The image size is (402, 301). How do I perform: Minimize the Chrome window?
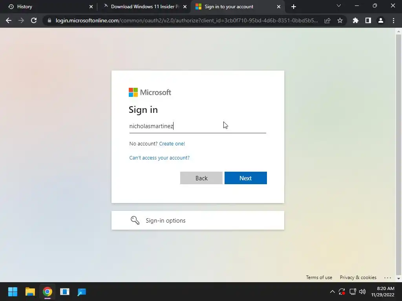pos(356,5)
